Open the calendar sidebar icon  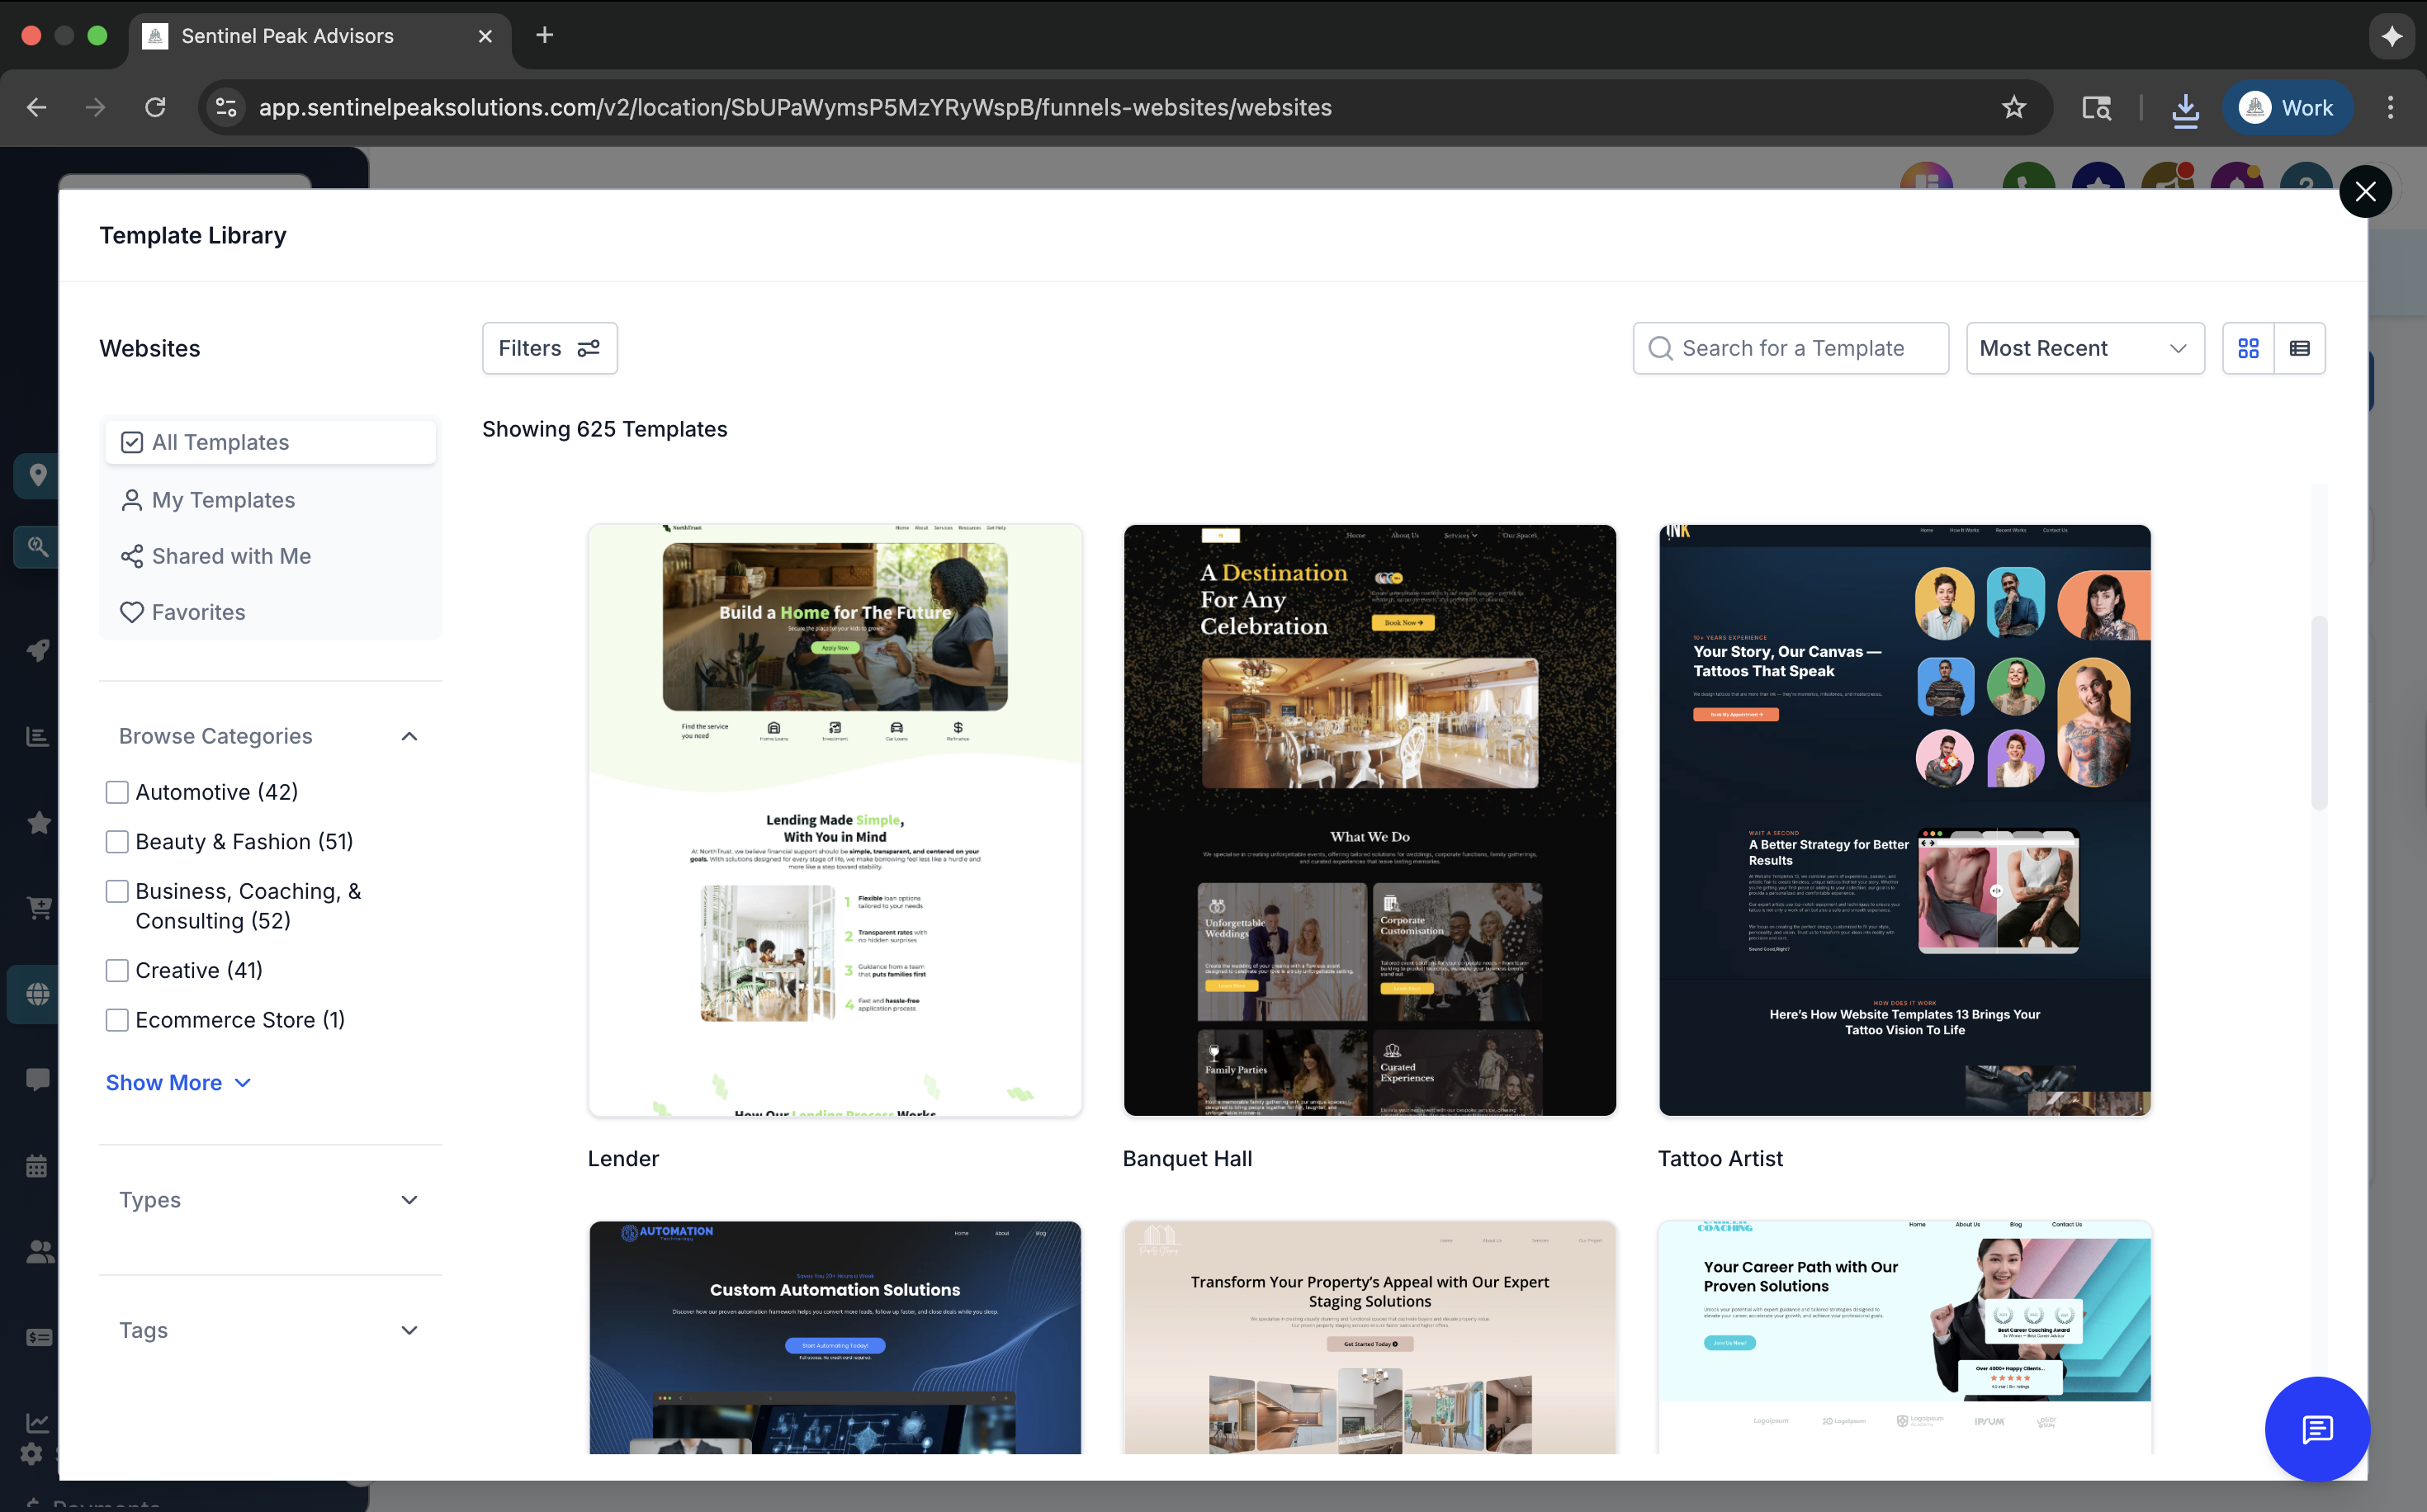(38, 1166)
